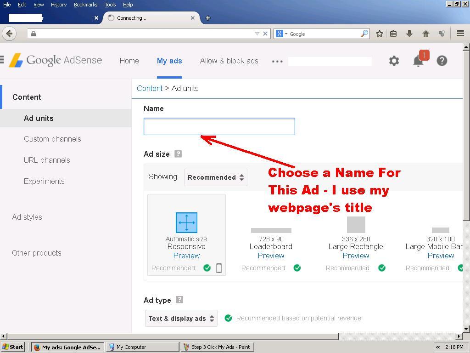Open Other products in the sidebar
Image resolution: width=470 pixels, height=353 pixels.
click(37, 253)
